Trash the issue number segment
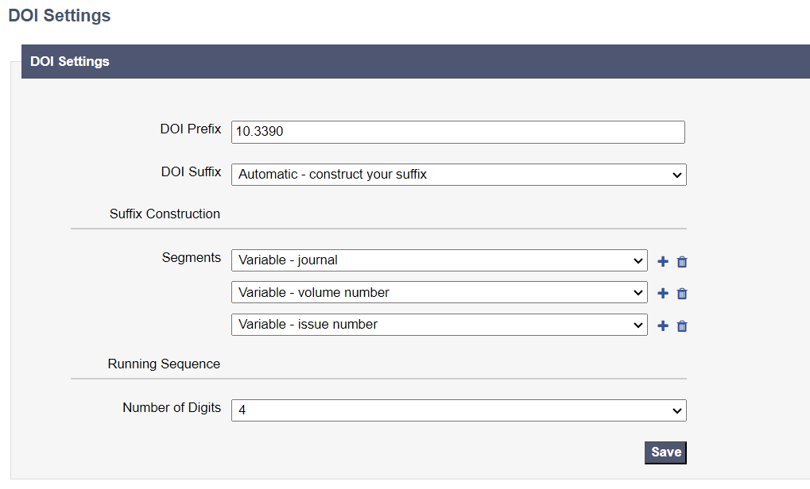Viewport: 810px width, 489px height. [x=681, y=325]
